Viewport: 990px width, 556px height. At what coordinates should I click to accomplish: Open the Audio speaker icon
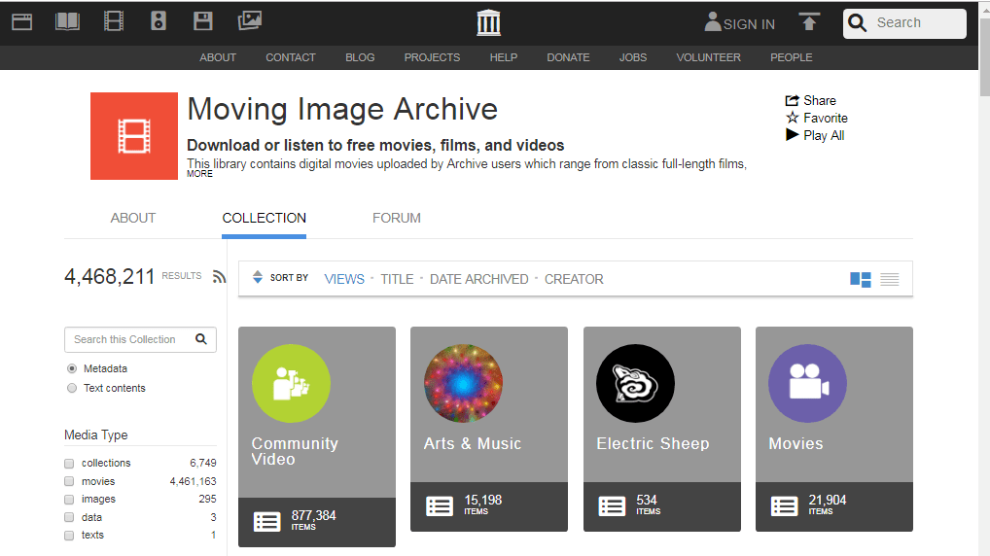[x=159, y=20]
